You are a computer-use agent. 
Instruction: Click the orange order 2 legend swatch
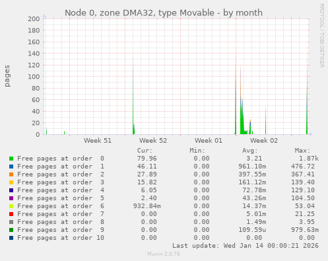(11, 174)
